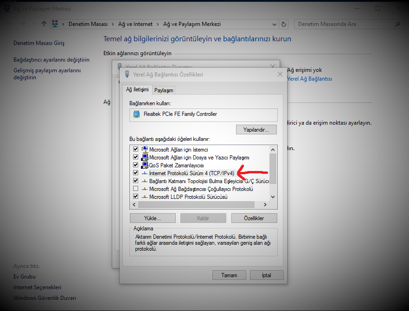Click the up arrow navigation icon

point(44,24)
